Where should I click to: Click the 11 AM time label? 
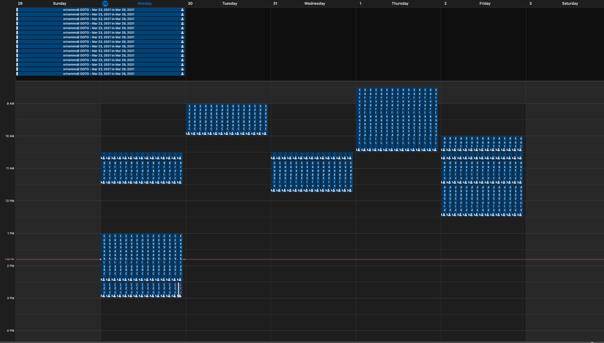pyautogui.click(x=10, y=168)
